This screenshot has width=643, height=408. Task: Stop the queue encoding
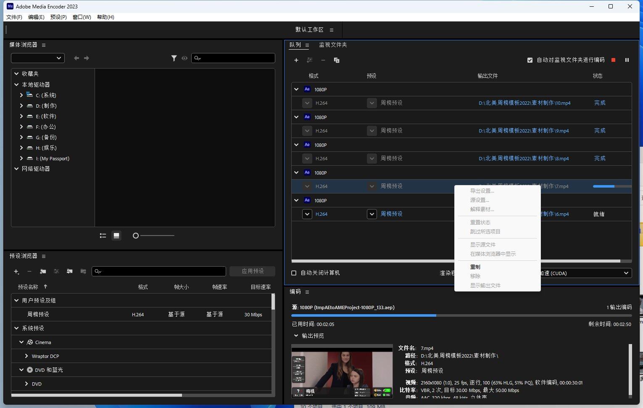[x=613, y=60]
